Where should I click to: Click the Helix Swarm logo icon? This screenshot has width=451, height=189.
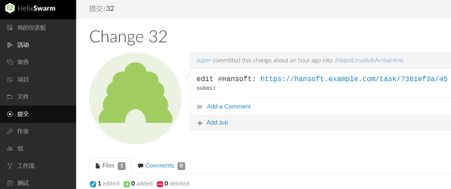tap(10, 8)
